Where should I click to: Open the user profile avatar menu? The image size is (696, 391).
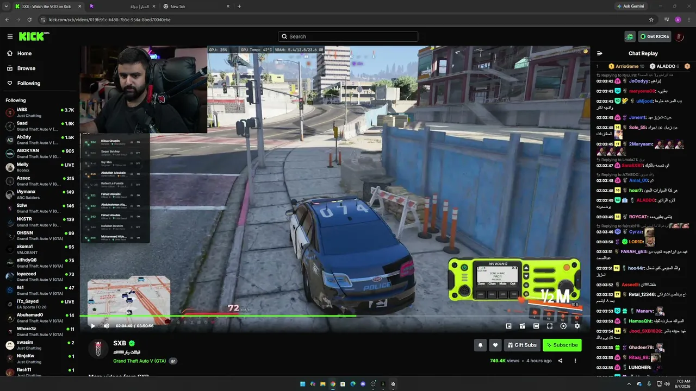(x=680, y=36)
